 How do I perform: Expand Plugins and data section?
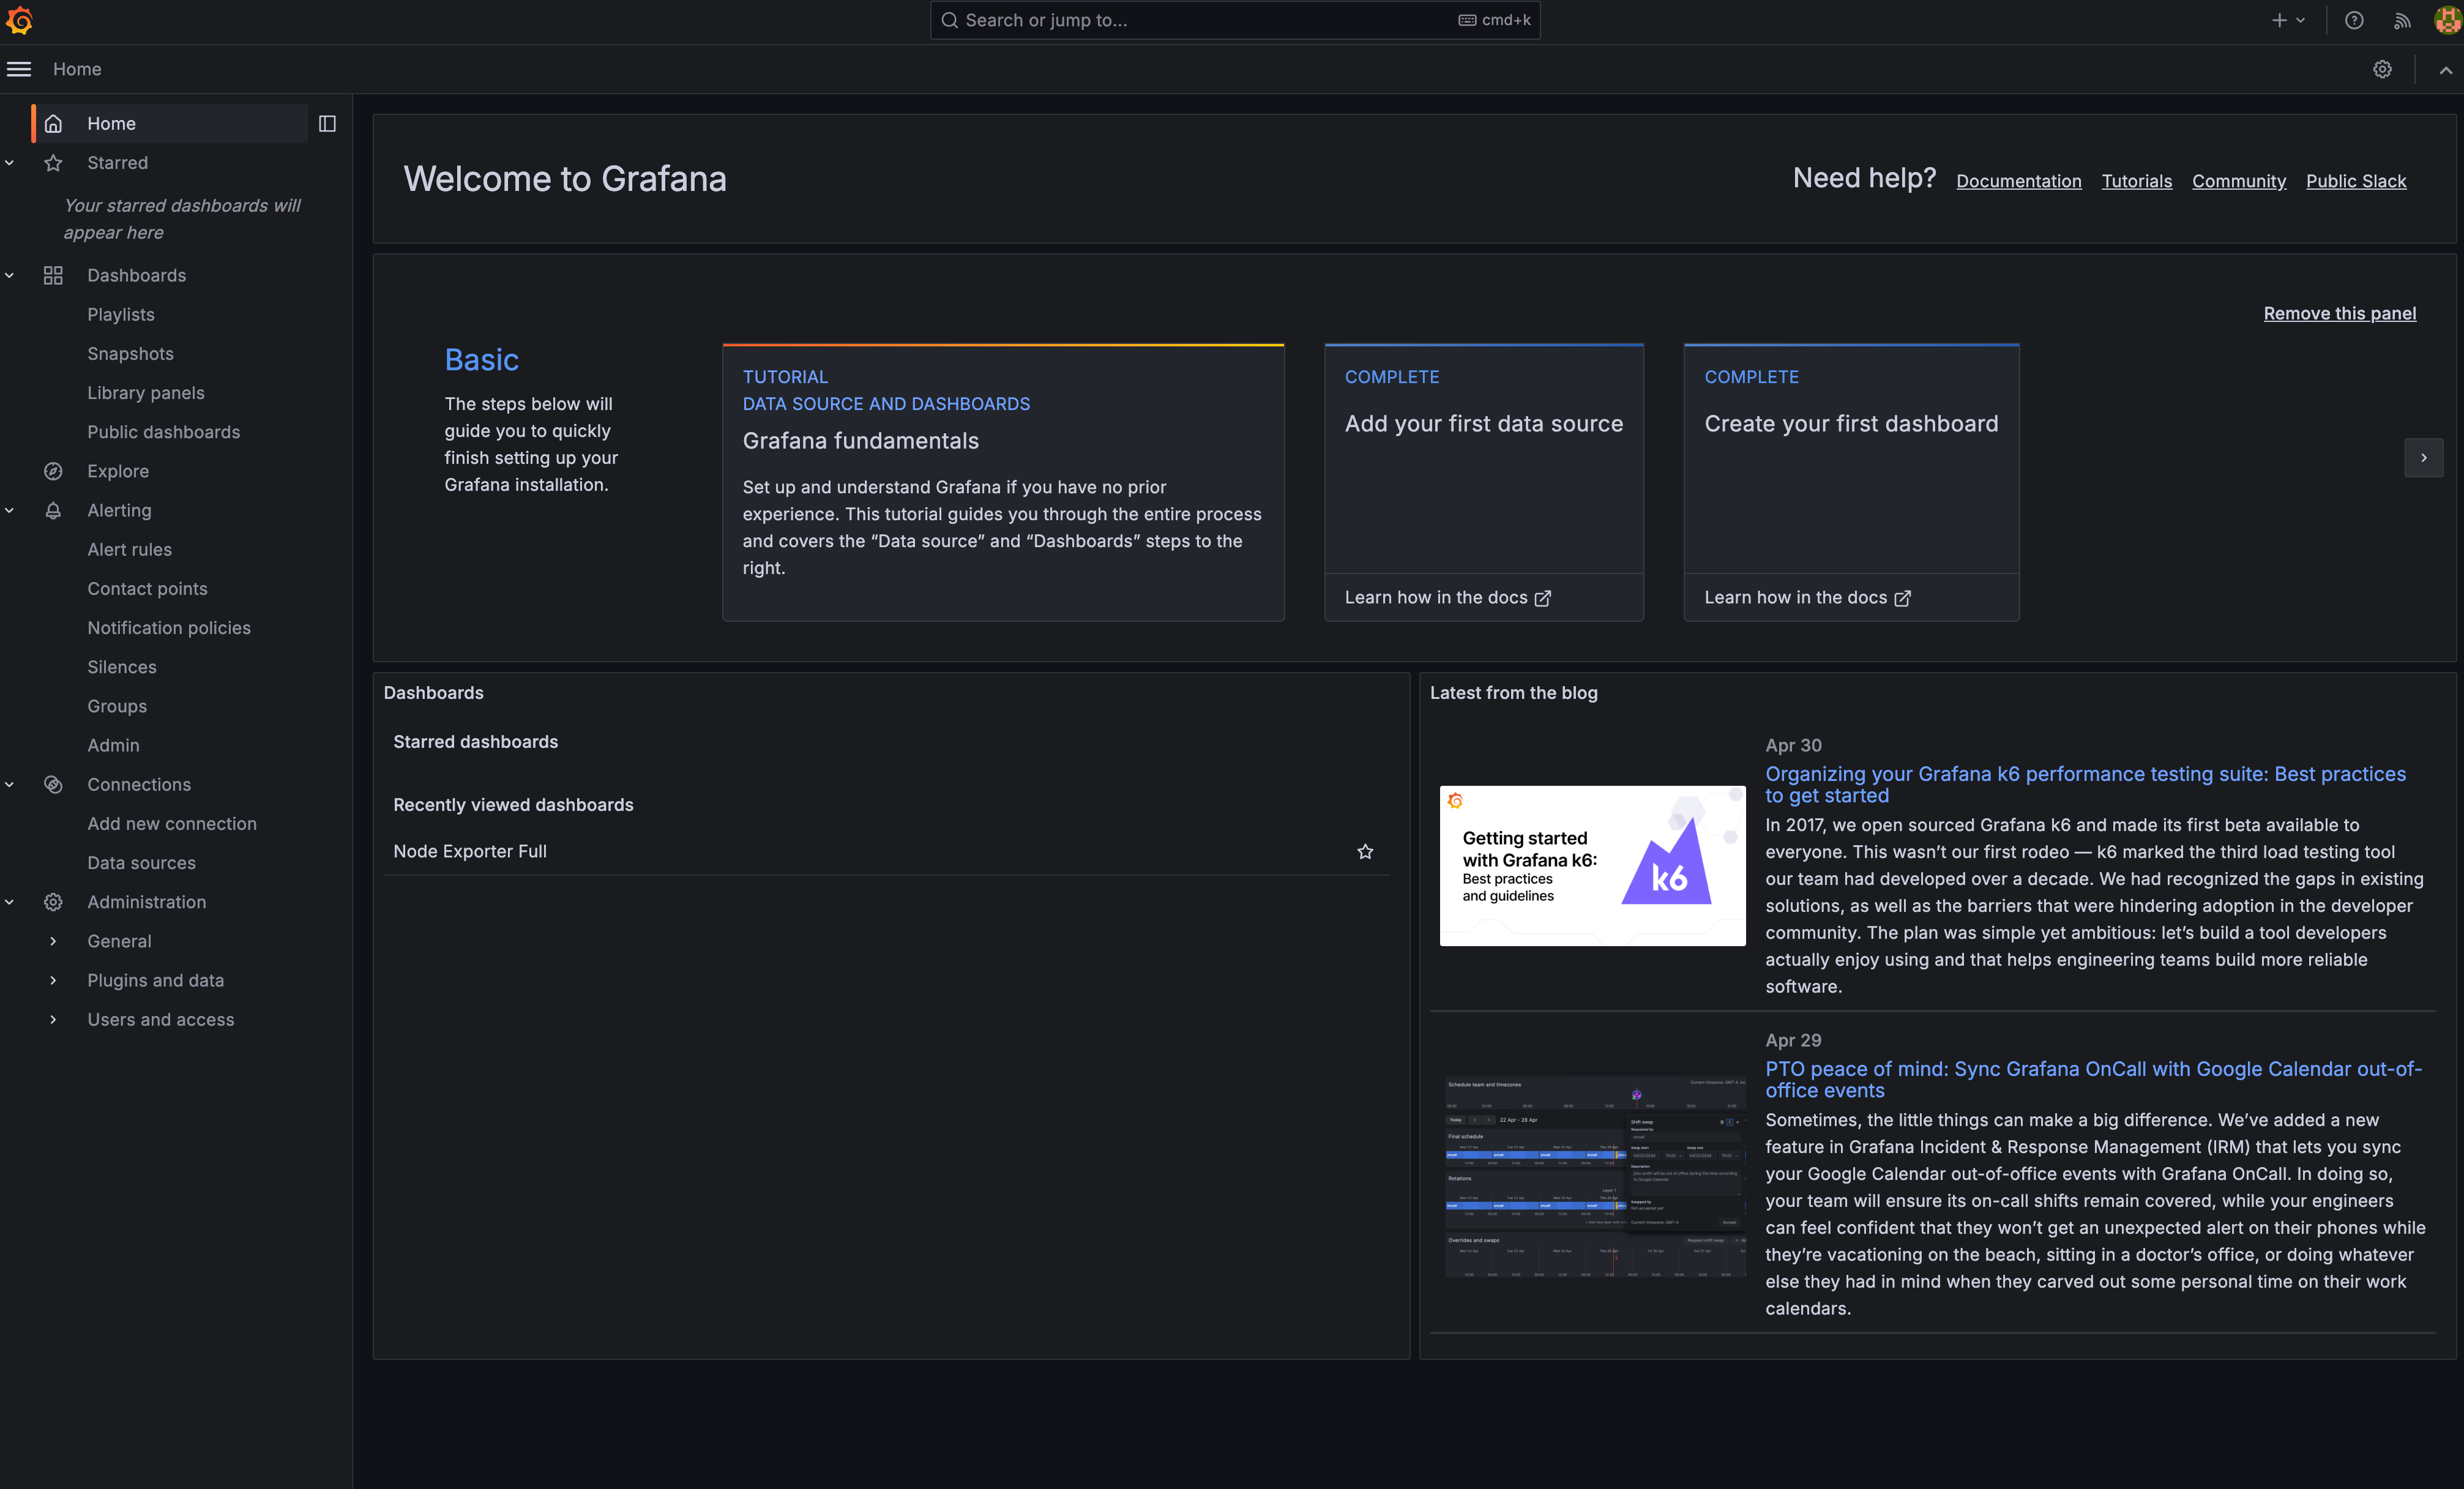tap(53, 980)
